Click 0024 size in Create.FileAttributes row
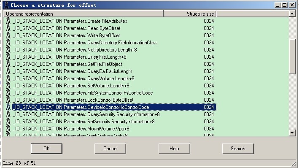The width and height of the screenshot is (299, 168). pyautogui.click(x=209, y=21)
